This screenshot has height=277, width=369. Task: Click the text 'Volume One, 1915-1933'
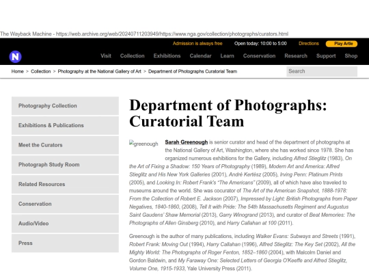tap(157, 269)
